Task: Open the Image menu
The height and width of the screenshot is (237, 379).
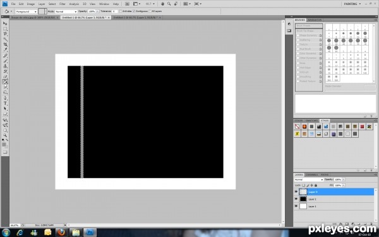Action: pos(31,4)
